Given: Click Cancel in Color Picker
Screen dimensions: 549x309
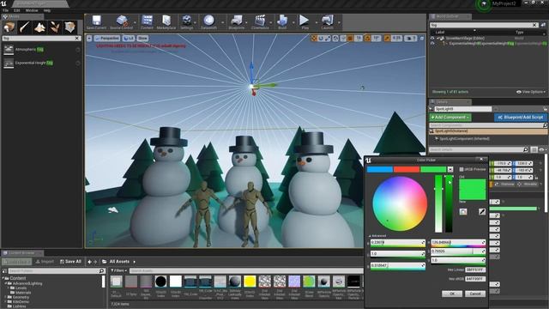Looking at the screenshot, I should coord(475,294).
